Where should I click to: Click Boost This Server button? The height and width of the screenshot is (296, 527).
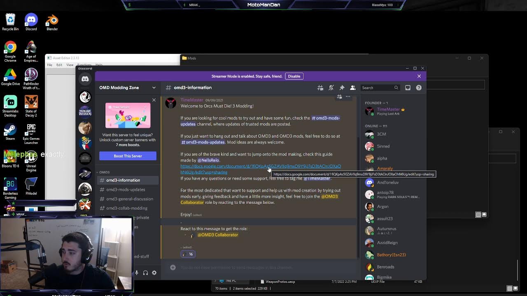pyautogui.click(x=128, y=156)
